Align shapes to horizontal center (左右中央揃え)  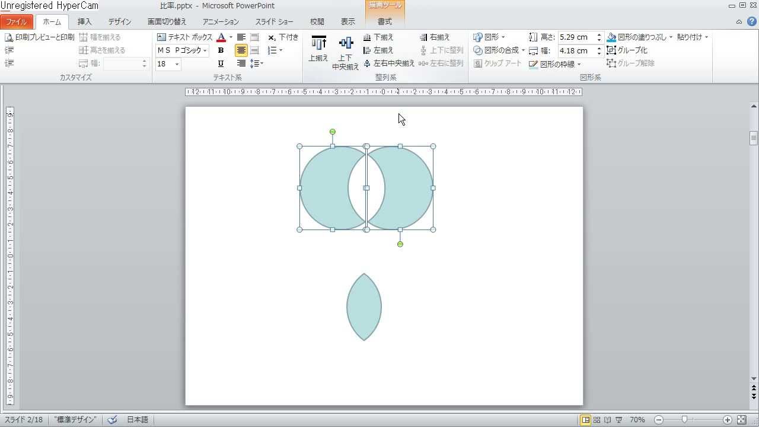389,63
